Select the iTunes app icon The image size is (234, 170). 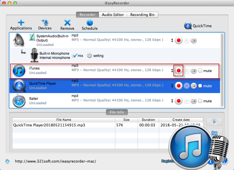[x=19, y=71]
